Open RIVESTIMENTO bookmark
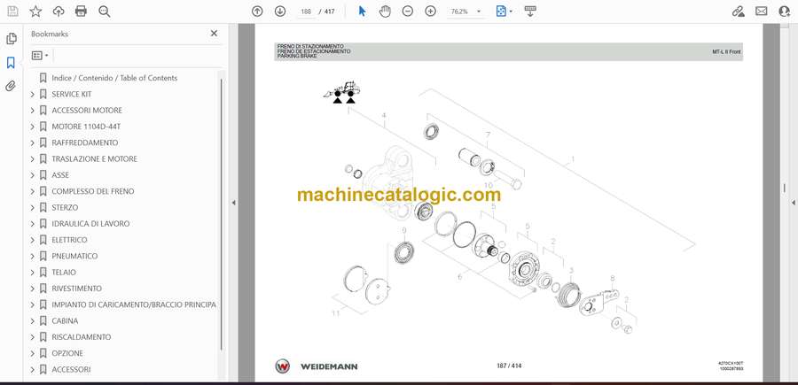798x385 pixels. tap(77, 289)
